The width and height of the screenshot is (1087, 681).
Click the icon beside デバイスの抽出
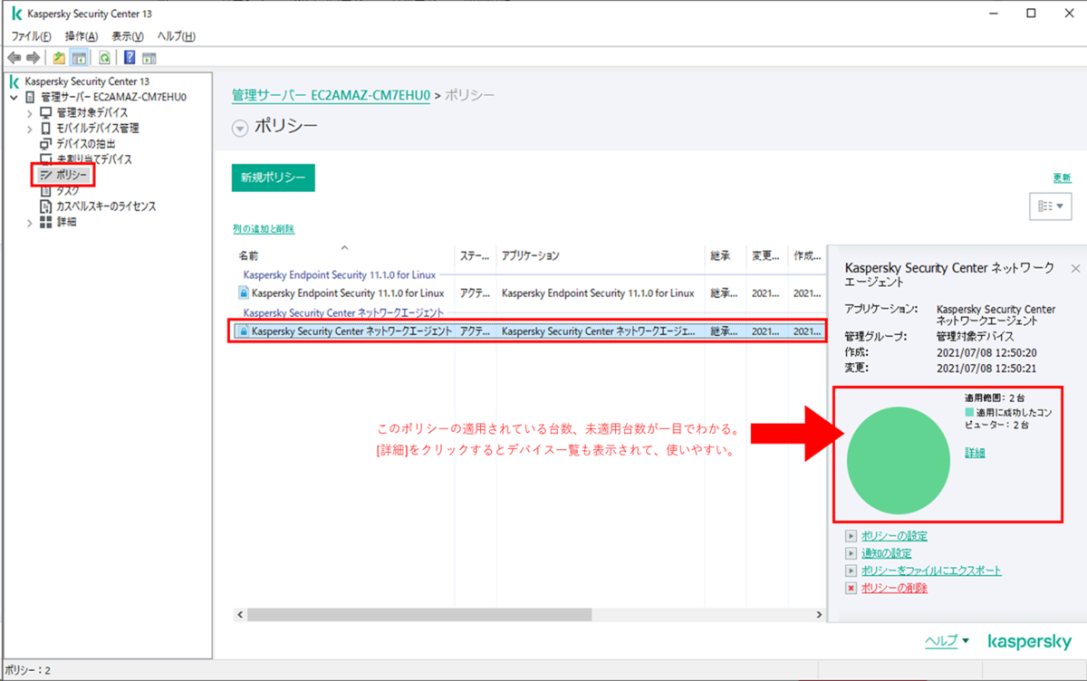(x=46, y=143)
